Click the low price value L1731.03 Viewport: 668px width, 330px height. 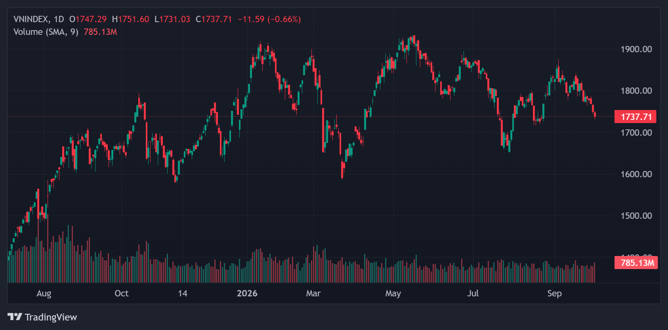point(172,19)
